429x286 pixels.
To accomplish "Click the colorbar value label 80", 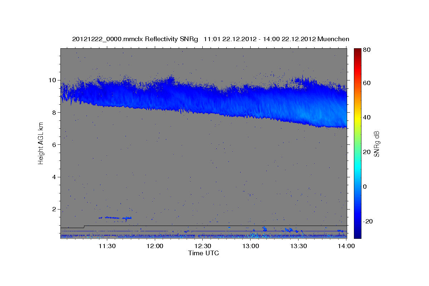I will [x=366, y=50].
